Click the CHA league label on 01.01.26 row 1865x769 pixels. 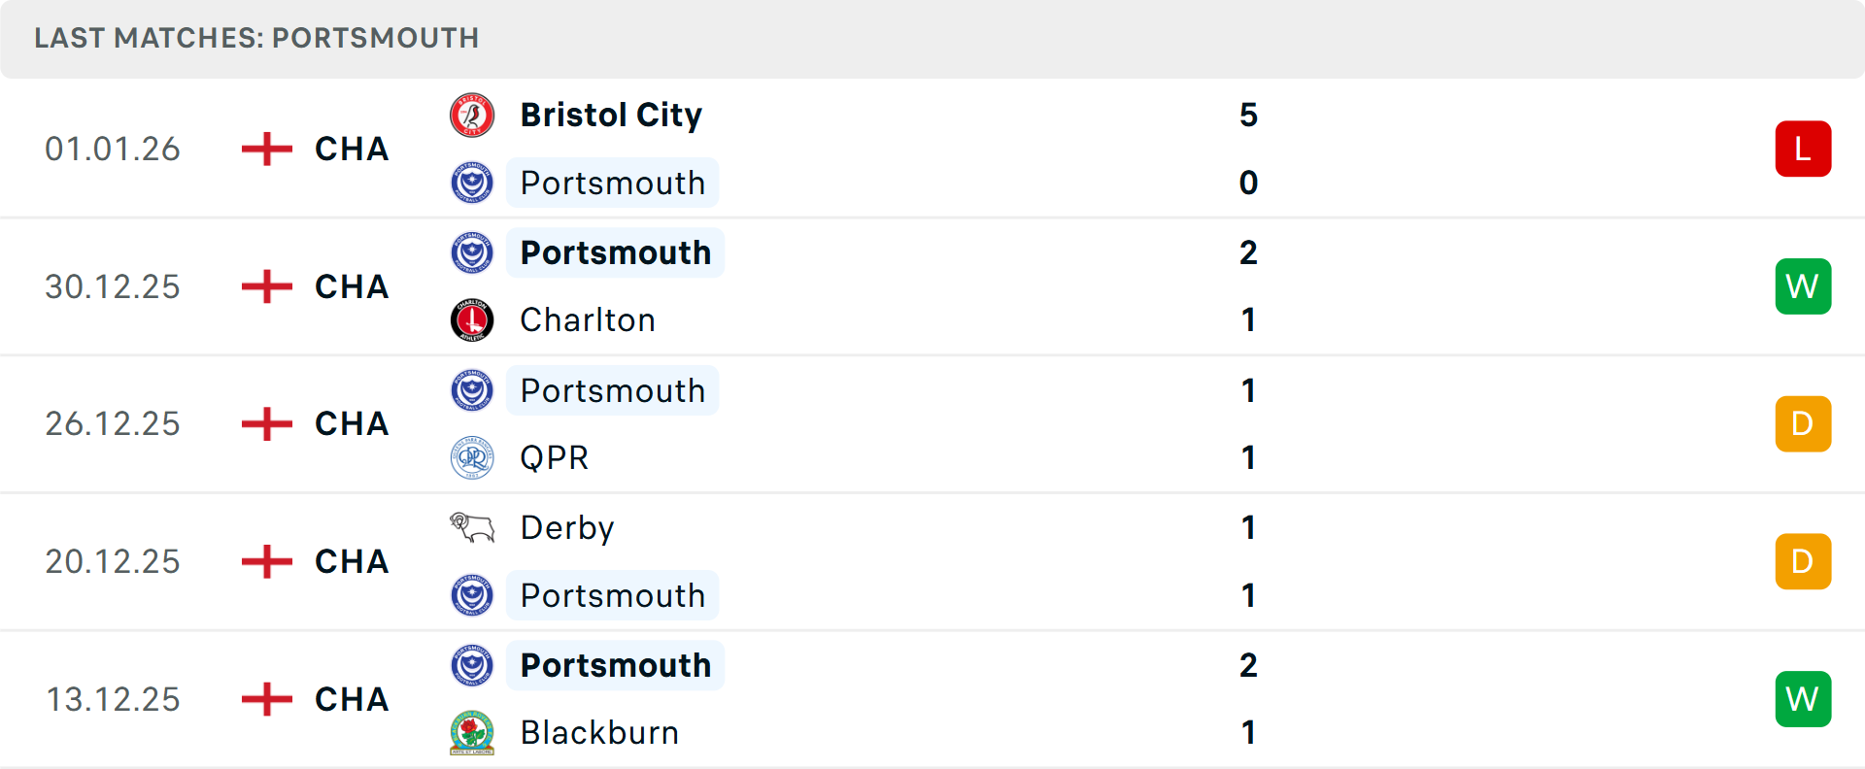(352, 150)
